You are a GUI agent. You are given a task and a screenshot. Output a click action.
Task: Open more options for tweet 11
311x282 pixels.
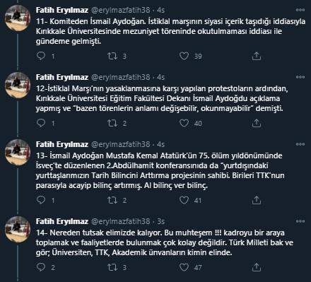[x=300, y=10]
